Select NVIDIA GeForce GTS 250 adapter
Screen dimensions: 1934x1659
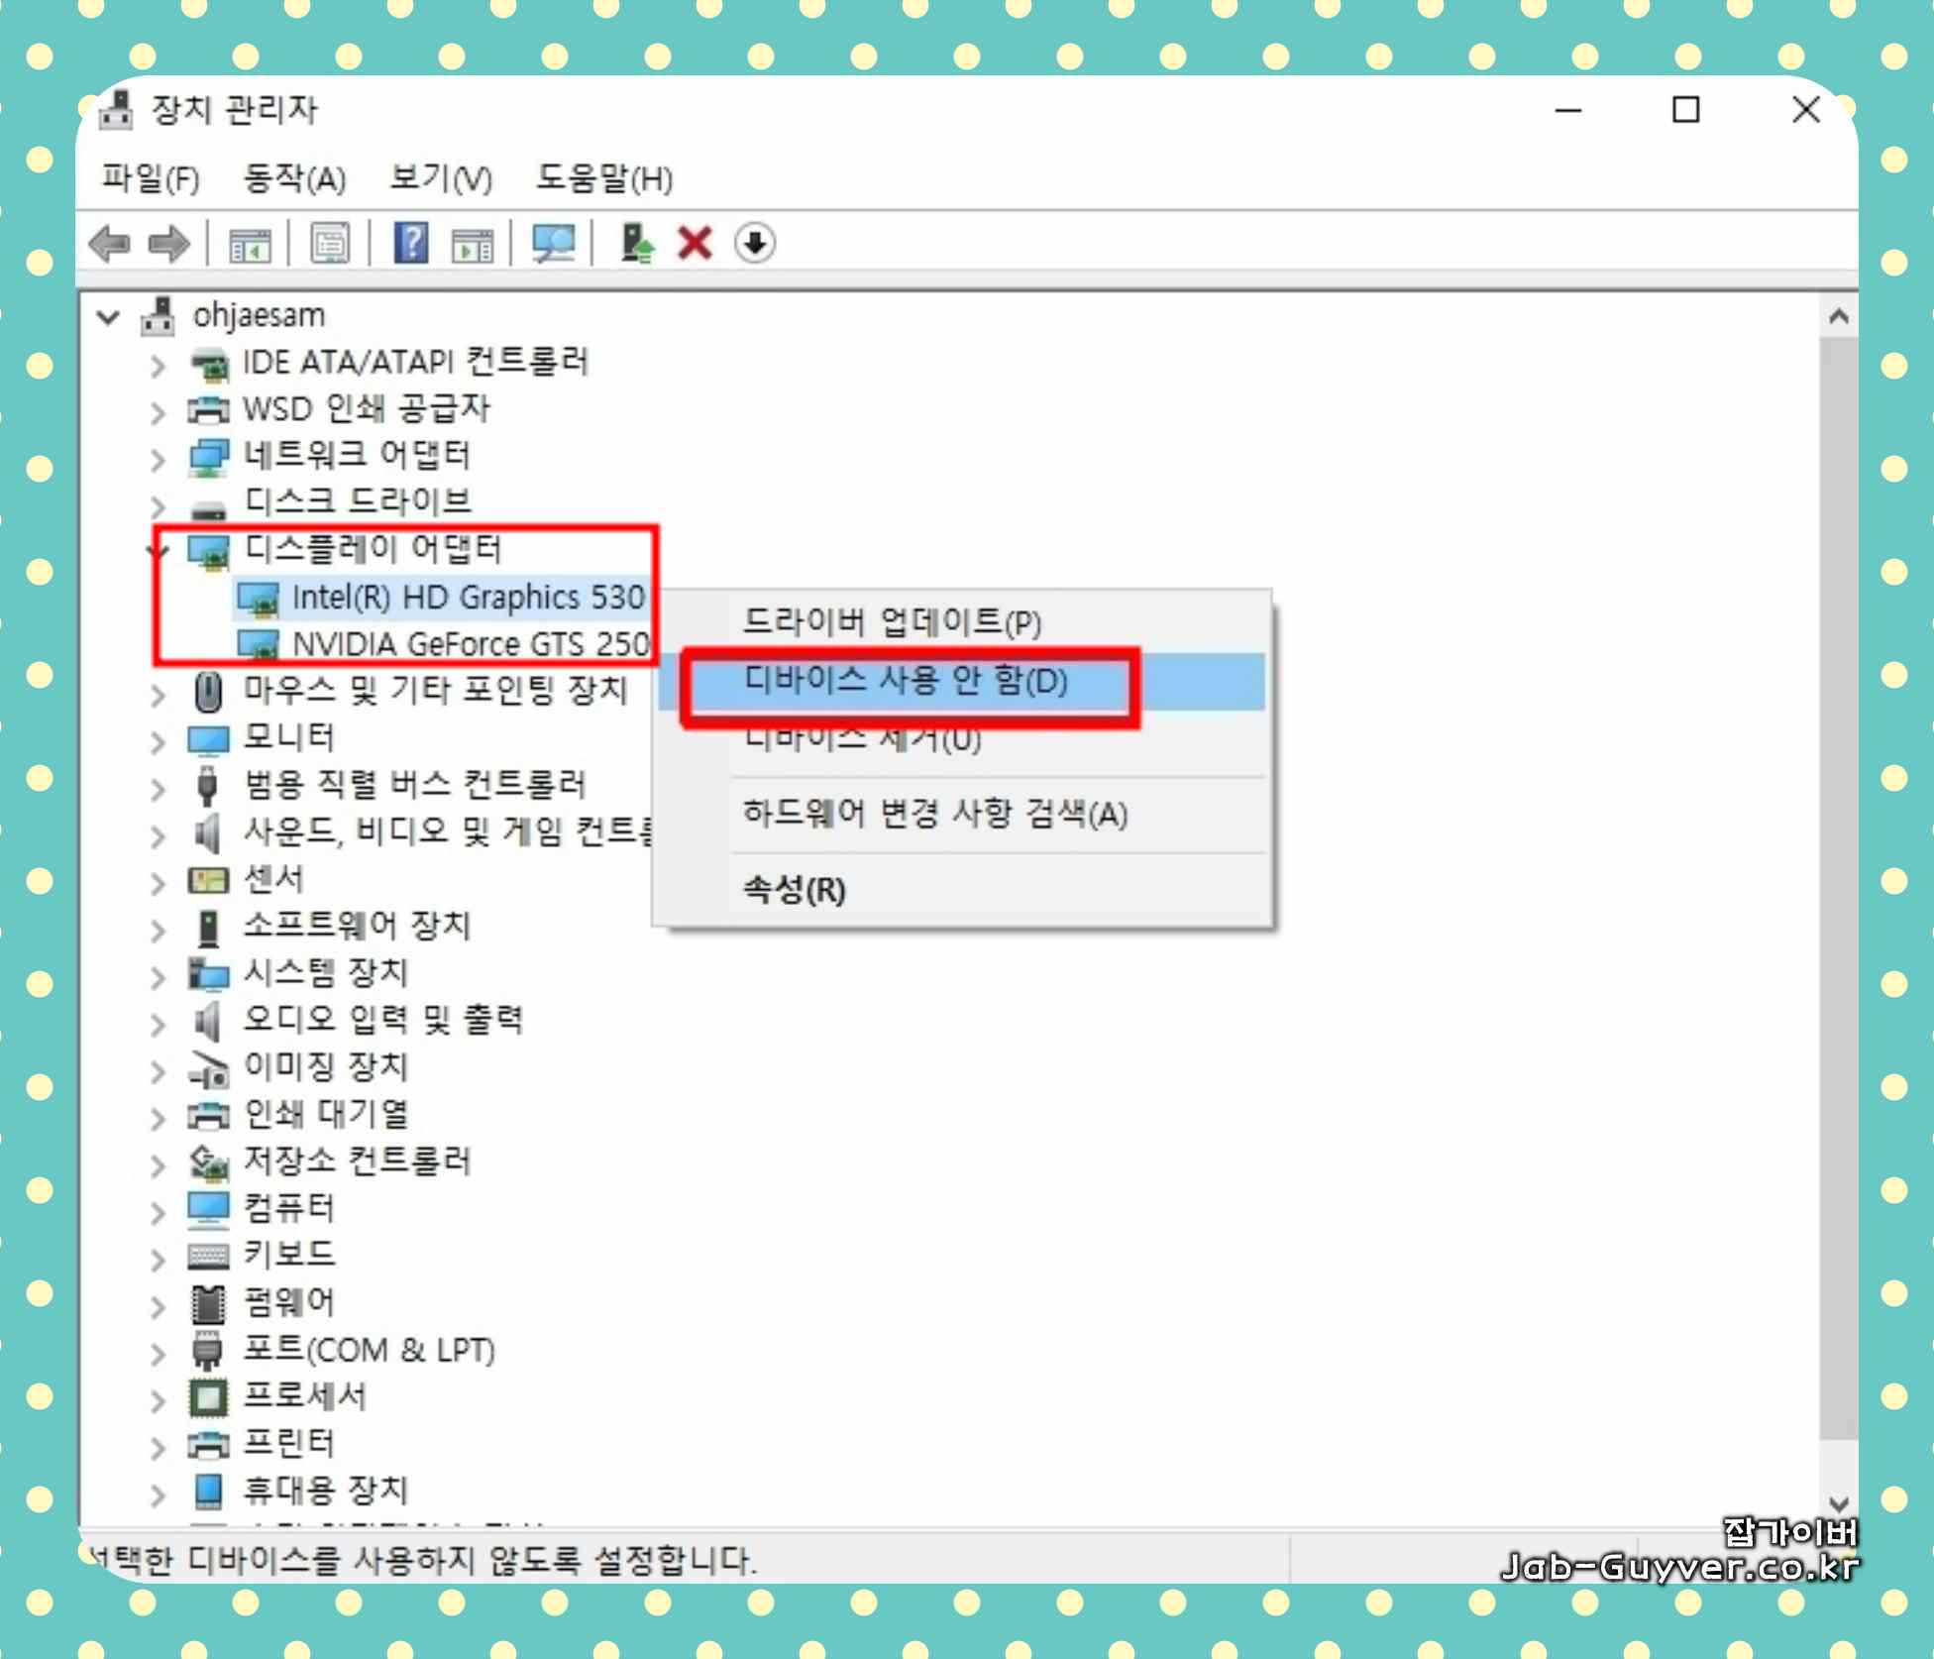(470, 644)
